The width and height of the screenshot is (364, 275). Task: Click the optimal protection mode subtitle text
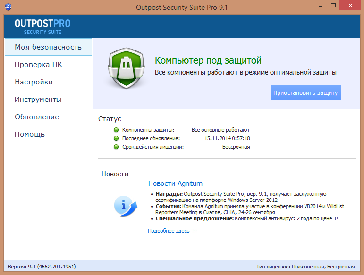coord(245,72)
